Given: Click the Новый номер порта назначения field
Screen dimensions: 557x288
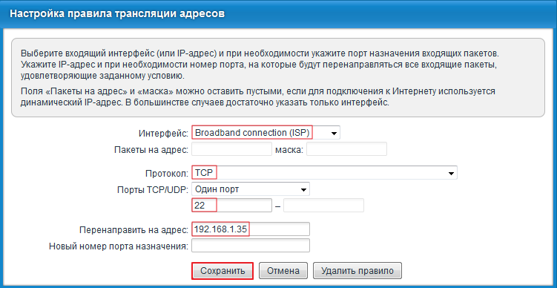Looking at the screenshot, I should [x=251, y=246].
